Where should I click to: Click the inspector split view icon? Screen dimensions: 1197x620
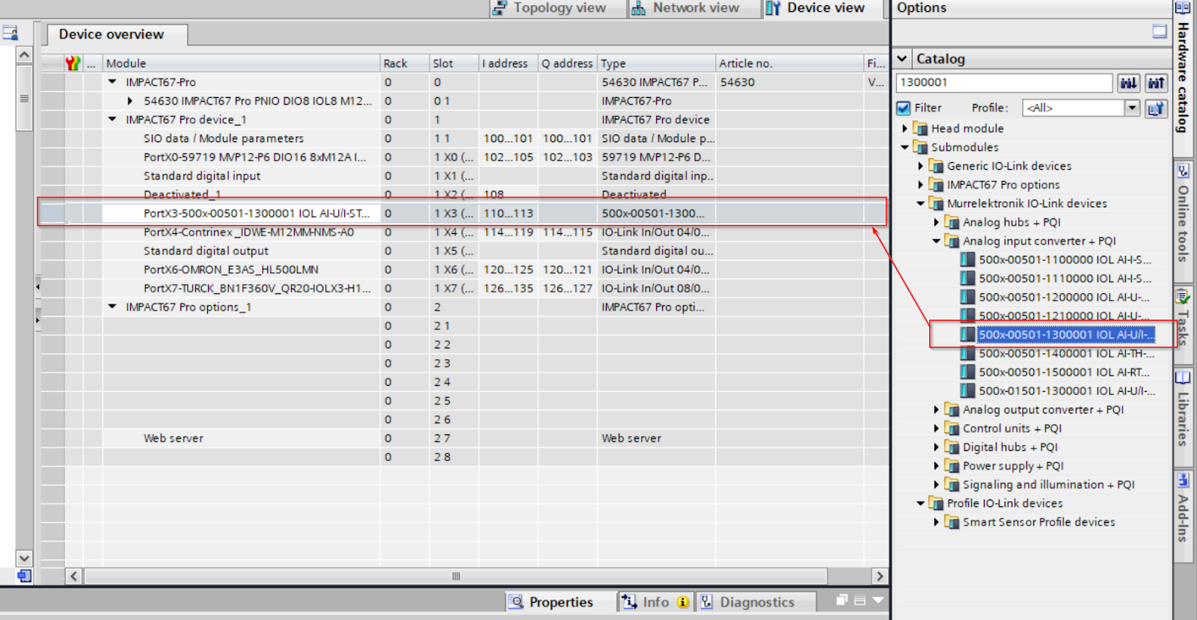(860, 600)
